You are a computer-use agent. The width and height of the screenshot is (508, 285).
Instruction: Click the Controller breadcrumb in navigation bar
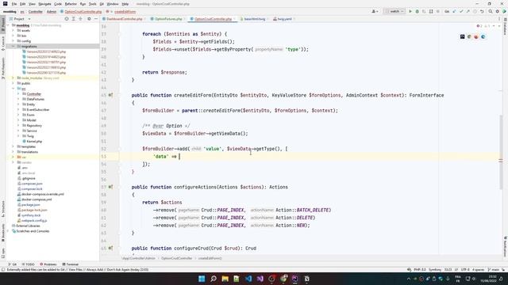[35, 12]
